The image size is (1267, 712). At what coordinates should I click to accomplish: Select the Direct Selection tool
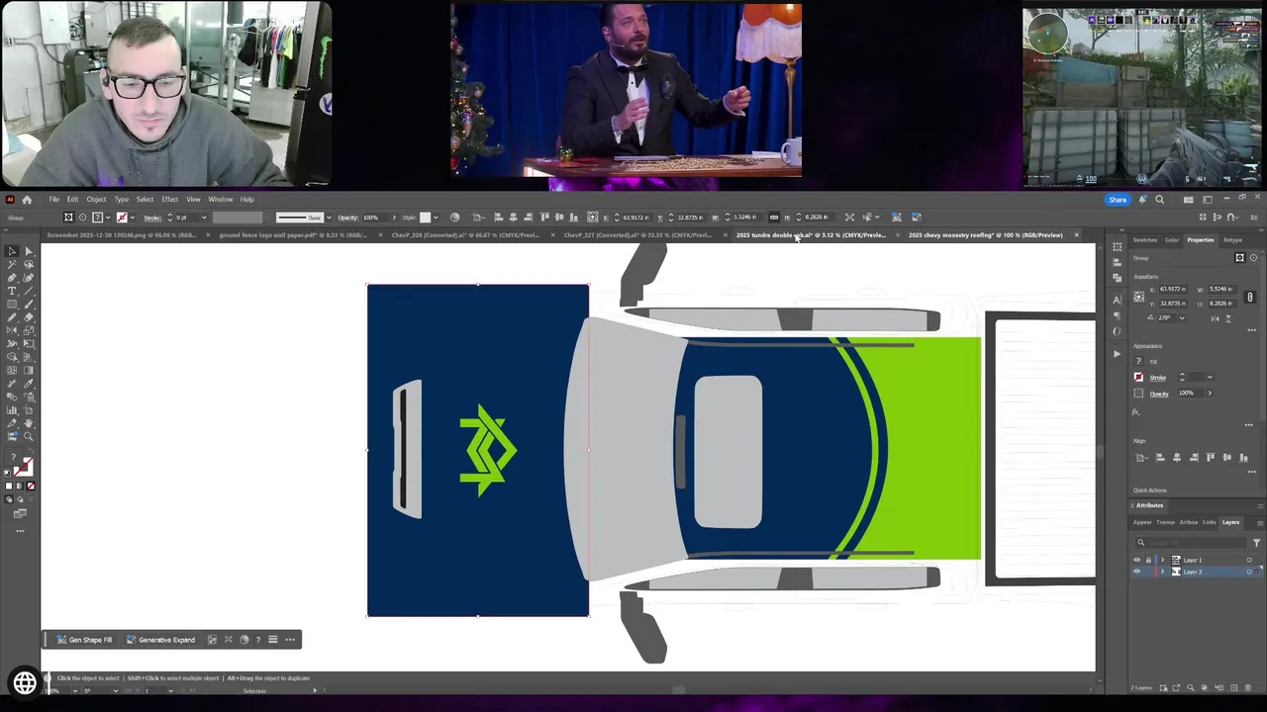click(x=28, y=251)
